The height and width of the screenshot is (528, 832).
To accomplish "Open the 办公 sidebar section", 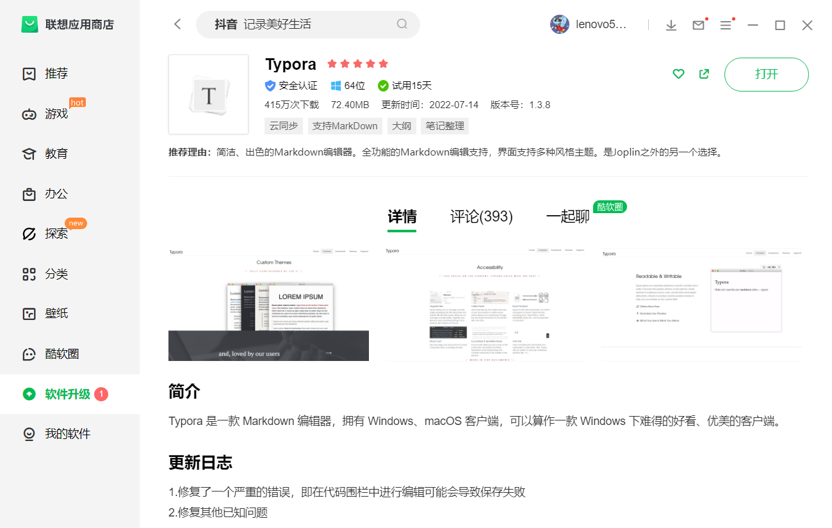I will (70, 194).
